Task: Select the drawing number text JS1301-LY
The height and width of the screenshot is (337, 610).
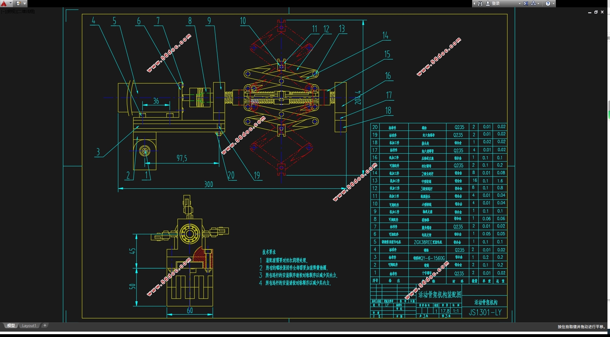Action: click(485, 312)
